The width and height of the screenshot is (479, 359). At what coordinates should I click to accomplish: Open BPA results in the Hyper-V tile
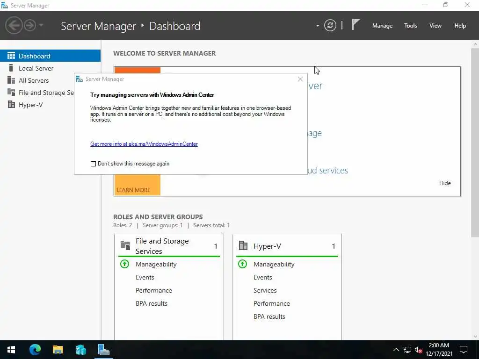[269, 317]
